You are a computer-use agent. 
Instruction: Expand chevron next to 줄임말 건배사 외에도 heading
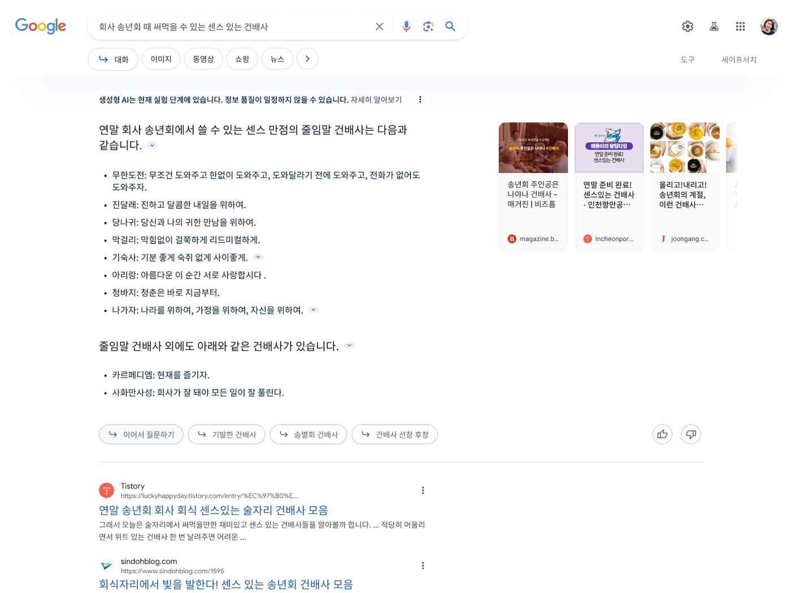click(x=349, y=346)
